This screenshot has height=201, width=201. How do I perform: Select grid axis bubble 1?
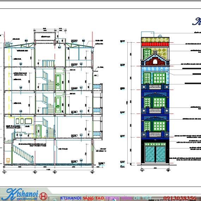(x=4, y=172)
